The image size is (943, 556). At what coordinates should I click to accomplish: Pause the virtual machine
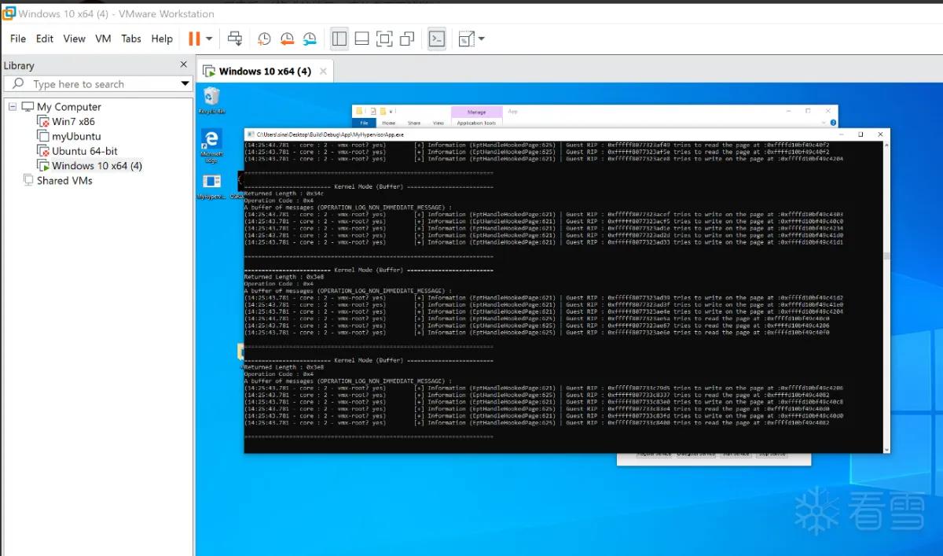194,39
